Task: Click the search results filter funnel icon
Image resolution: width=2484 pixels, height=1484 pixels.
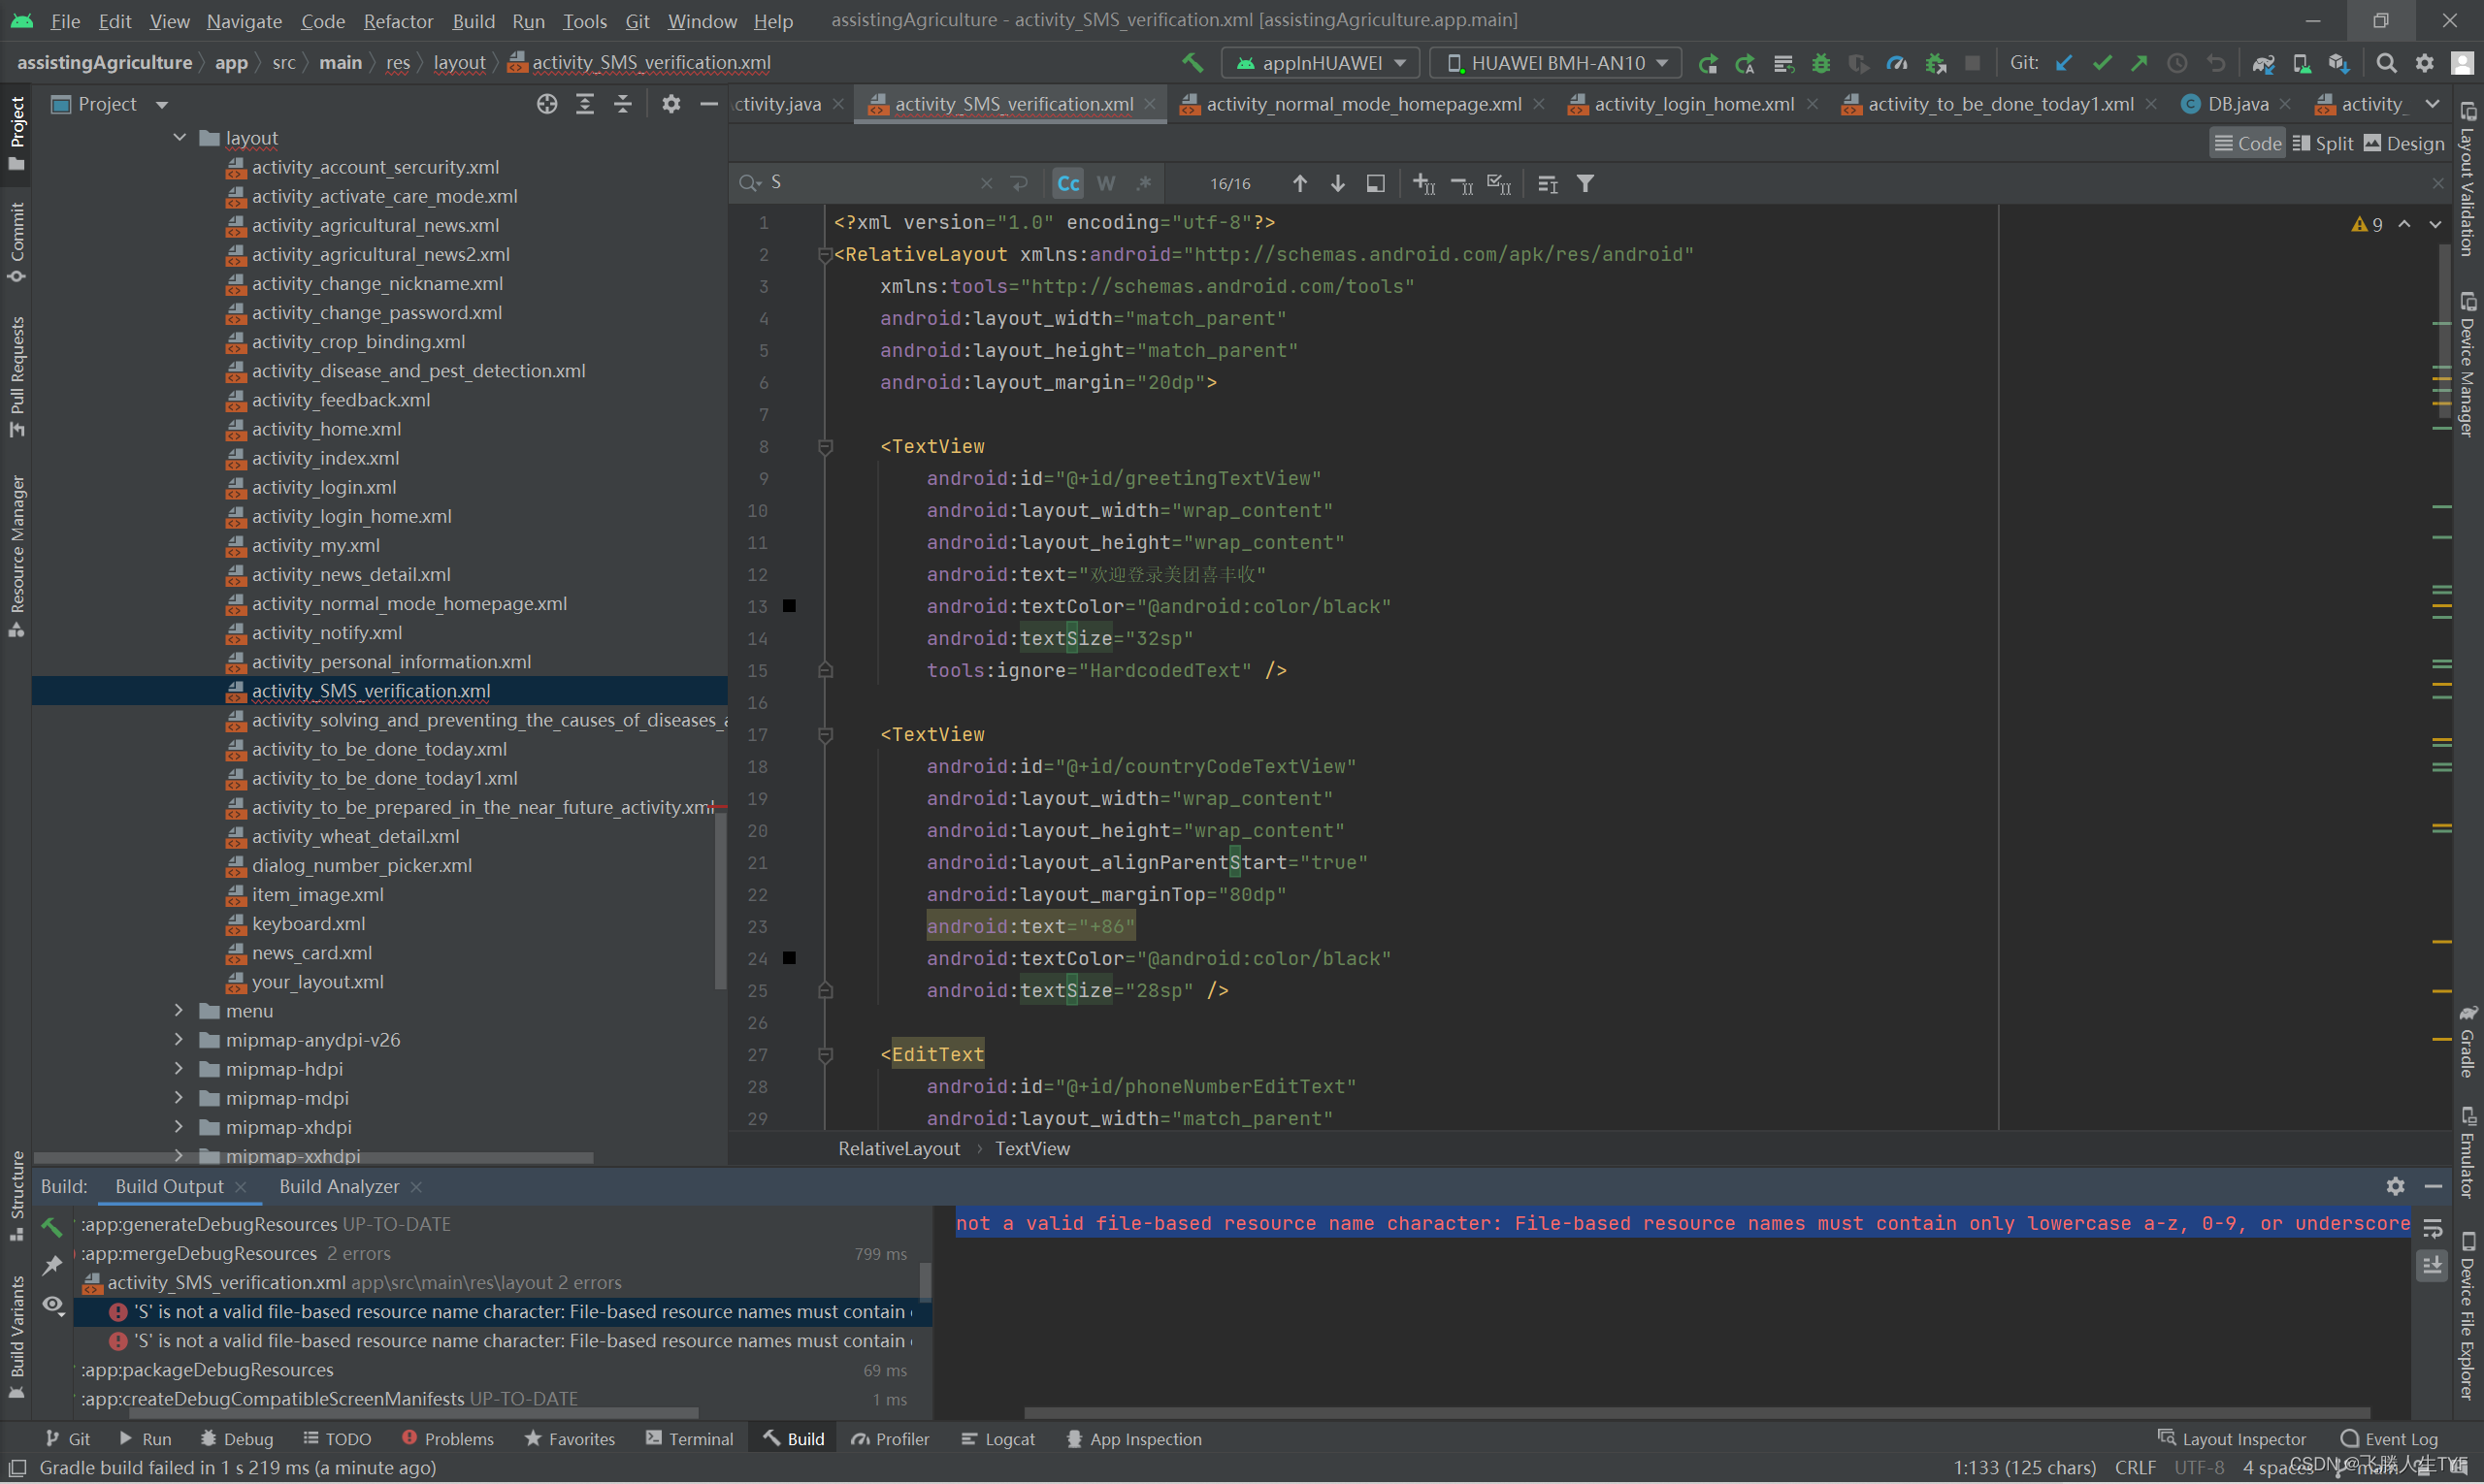Action: [x=1585, y=183]
